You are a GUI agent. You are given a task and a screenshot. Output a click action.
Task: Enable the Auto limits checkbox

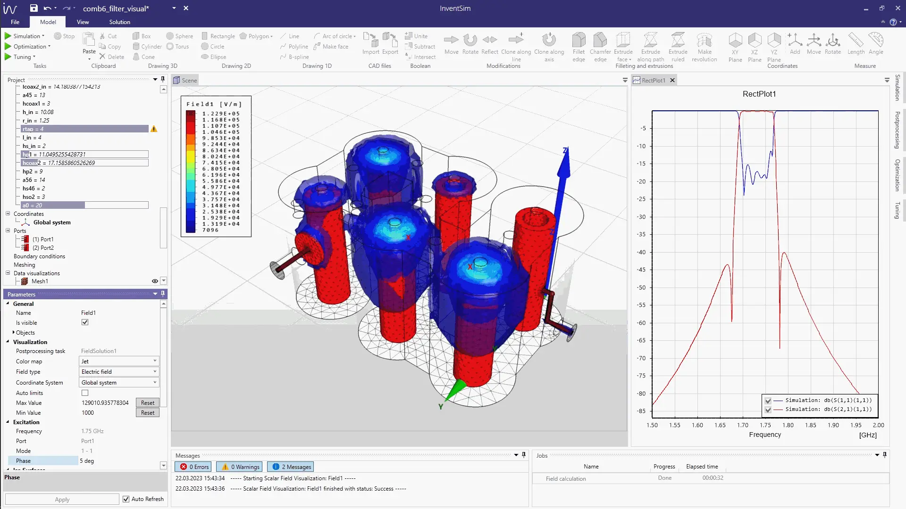[85, 393]
